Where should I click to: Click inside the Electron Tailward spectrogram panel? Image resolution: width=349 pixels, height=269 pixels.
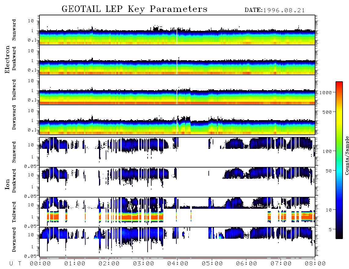pos(177,90)
